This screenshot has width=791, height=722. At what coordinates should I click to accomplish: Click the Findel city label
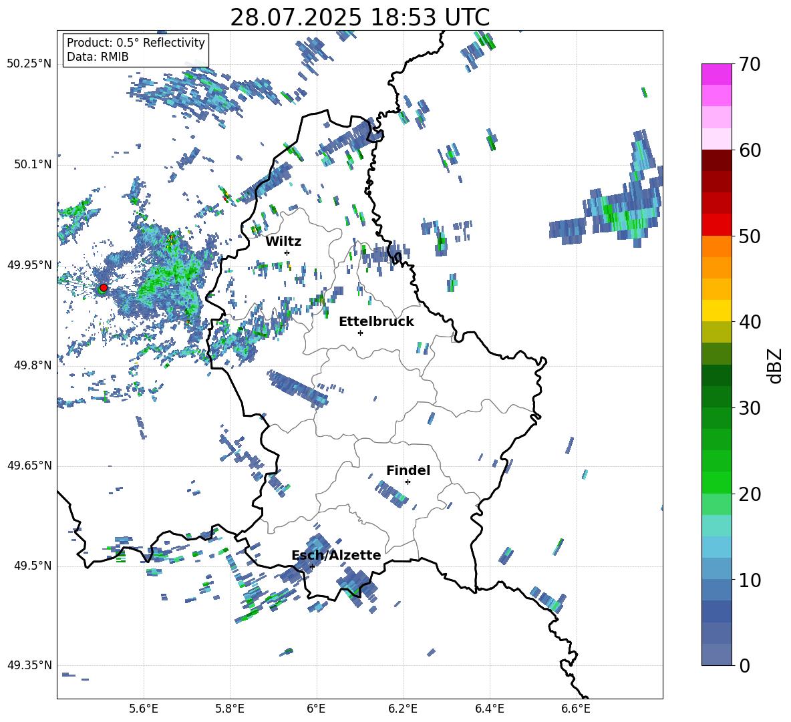(x=408, y=470)
